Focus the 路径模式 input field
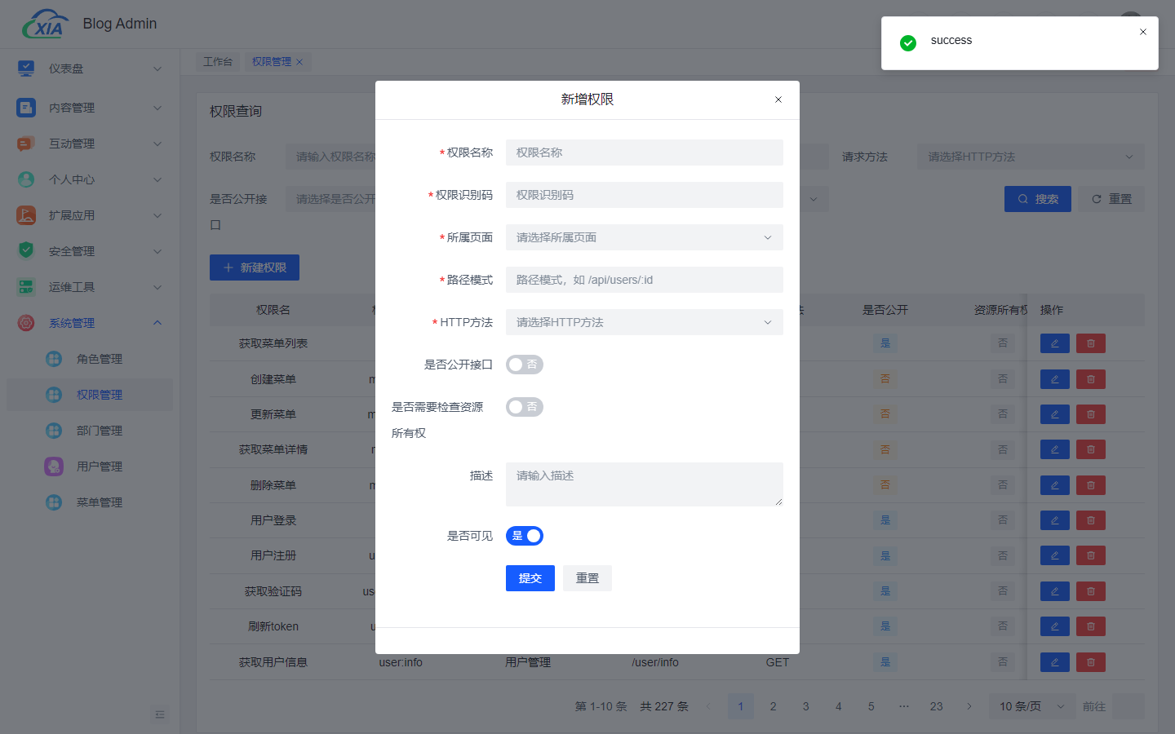The image size is (1175, 734). [645, 280]
